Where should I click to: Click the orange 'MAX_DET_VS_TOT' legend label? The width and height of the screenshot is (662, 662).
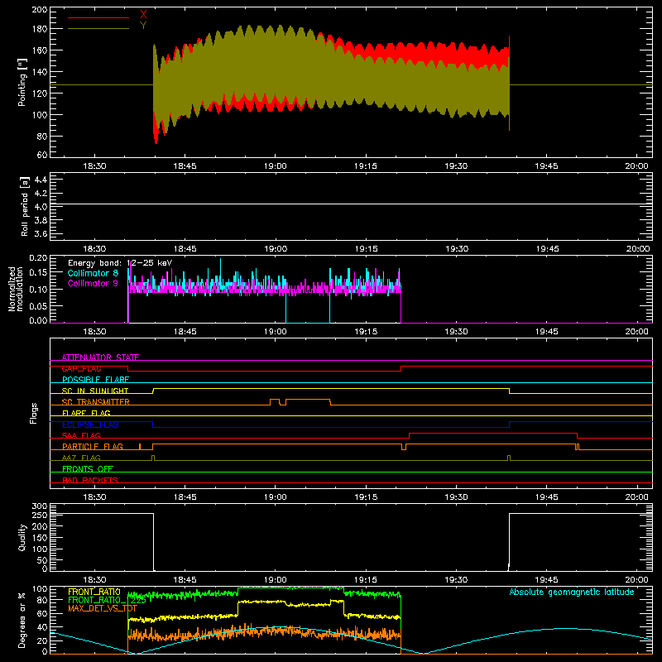click(103, 608)
